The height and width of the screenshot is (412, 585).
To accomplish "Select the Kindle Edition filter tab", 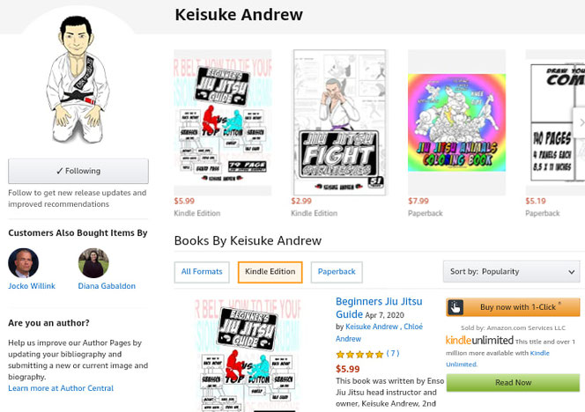I will tap(270, 272).
